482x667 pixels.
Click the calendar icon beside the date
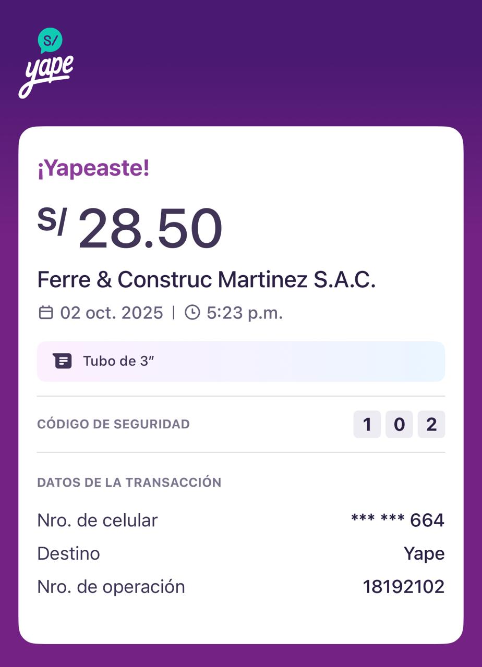tap(46, 313)
